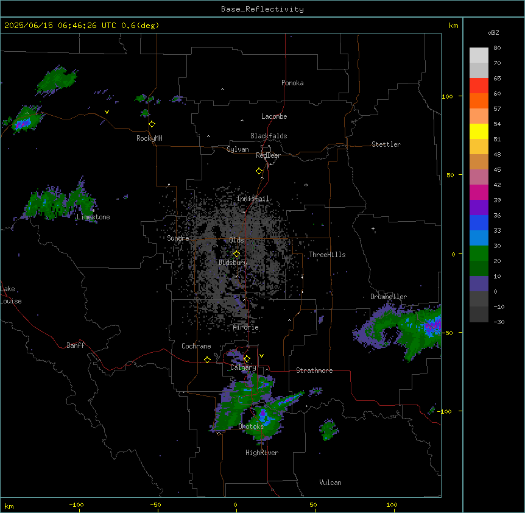Viewport: 525px width, 513px height.
Task: Click the Lacombe city label
Action: [274, 116]
